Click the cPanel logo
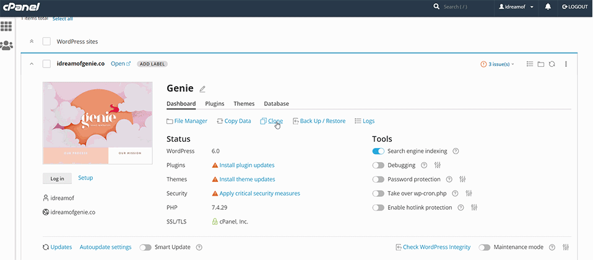This screenshot has width=593, height=260. 21,7
